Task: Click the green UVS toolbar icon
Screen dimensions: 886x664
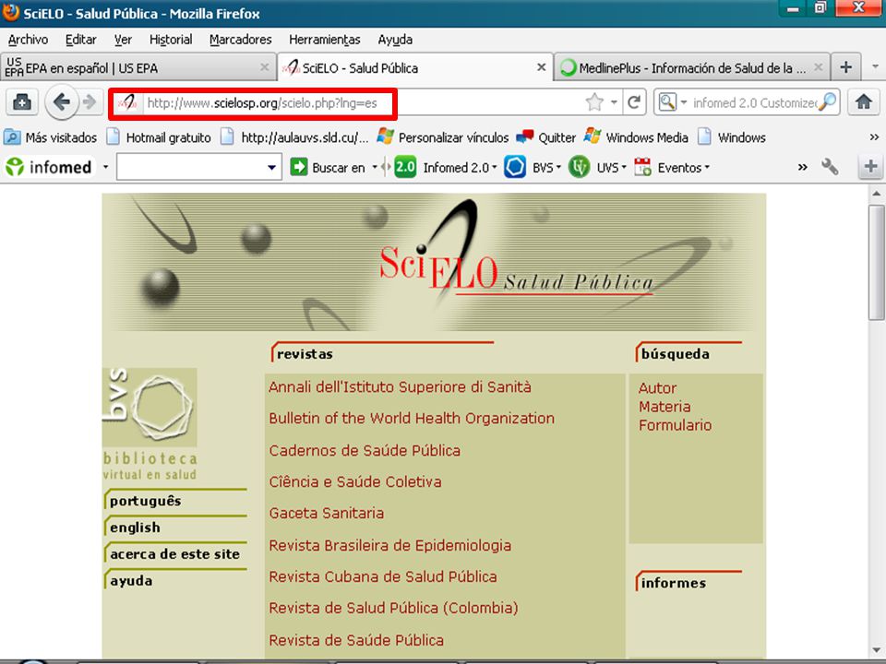Action: (579, 167)
